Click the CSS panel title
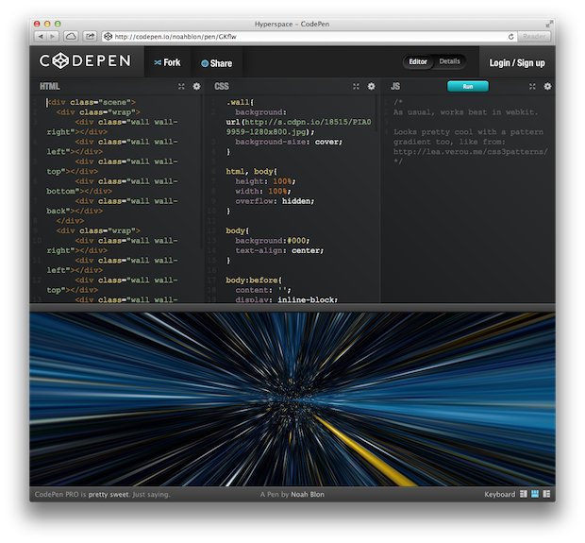Screen dimensions: 585x543 coord(222,86)
